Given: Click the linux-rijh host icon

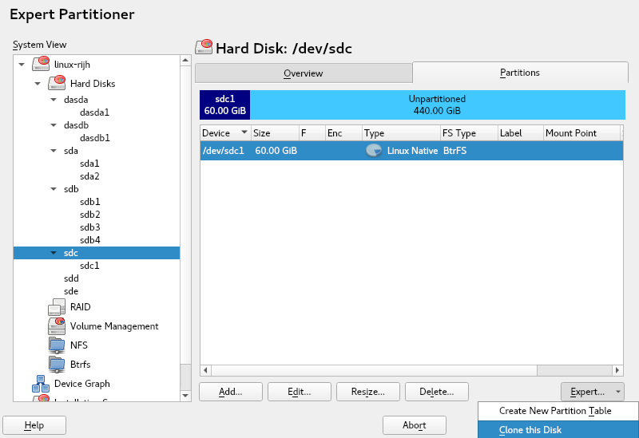Looking at the screenshot, I should (41, 64).
